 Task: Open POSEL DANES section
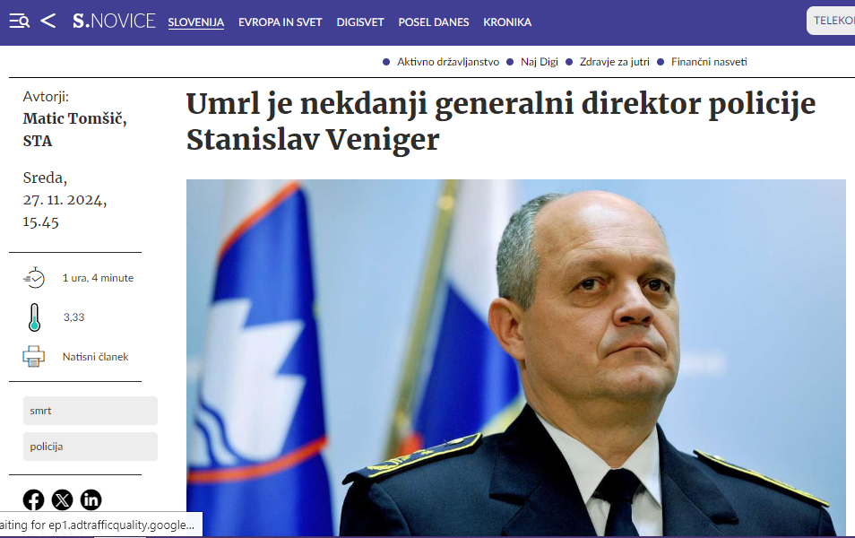point(434,22)
